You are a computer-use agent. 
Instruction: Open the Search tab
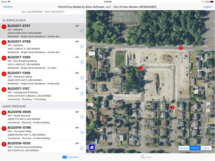[146, 157]
